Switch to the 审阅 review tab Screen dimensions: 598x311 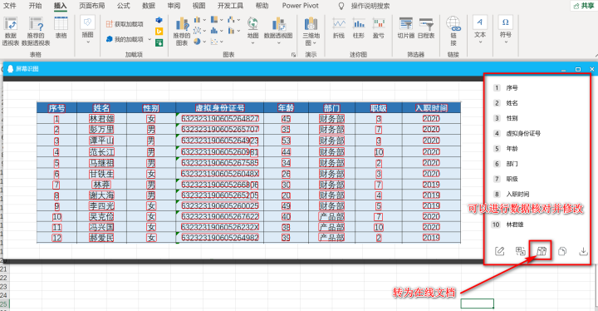pyautogui.click(x=174, y=6)
